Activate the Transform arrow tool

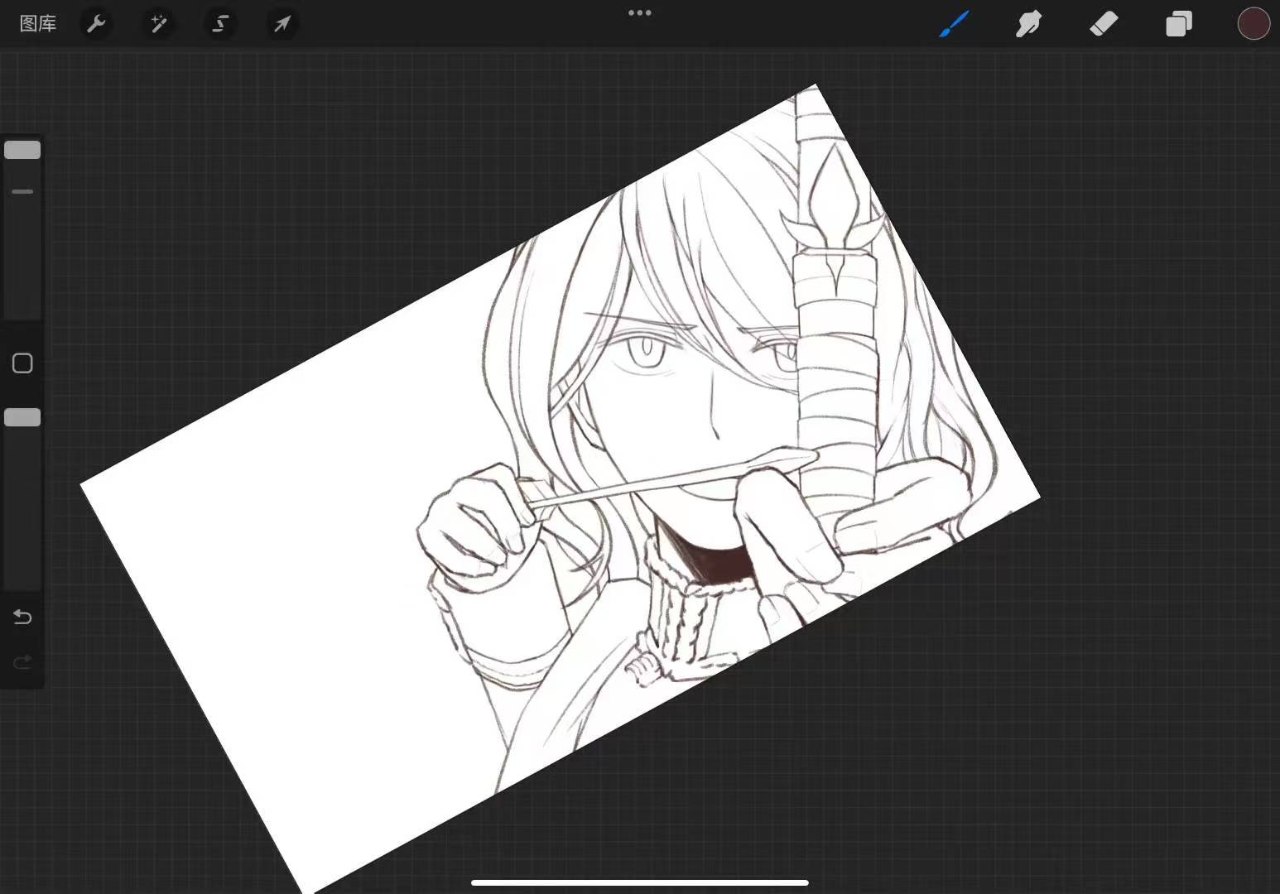(x=282, y=24)
